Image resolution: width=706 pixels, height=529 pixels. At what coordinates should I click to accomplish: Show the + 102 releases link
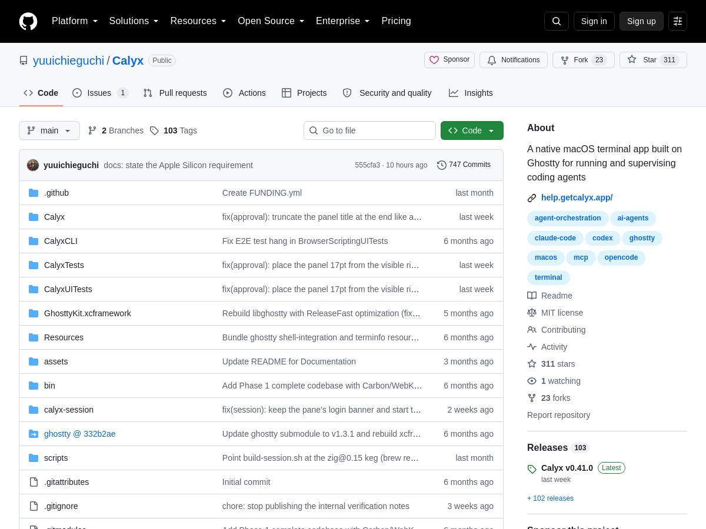coord(550,498)
